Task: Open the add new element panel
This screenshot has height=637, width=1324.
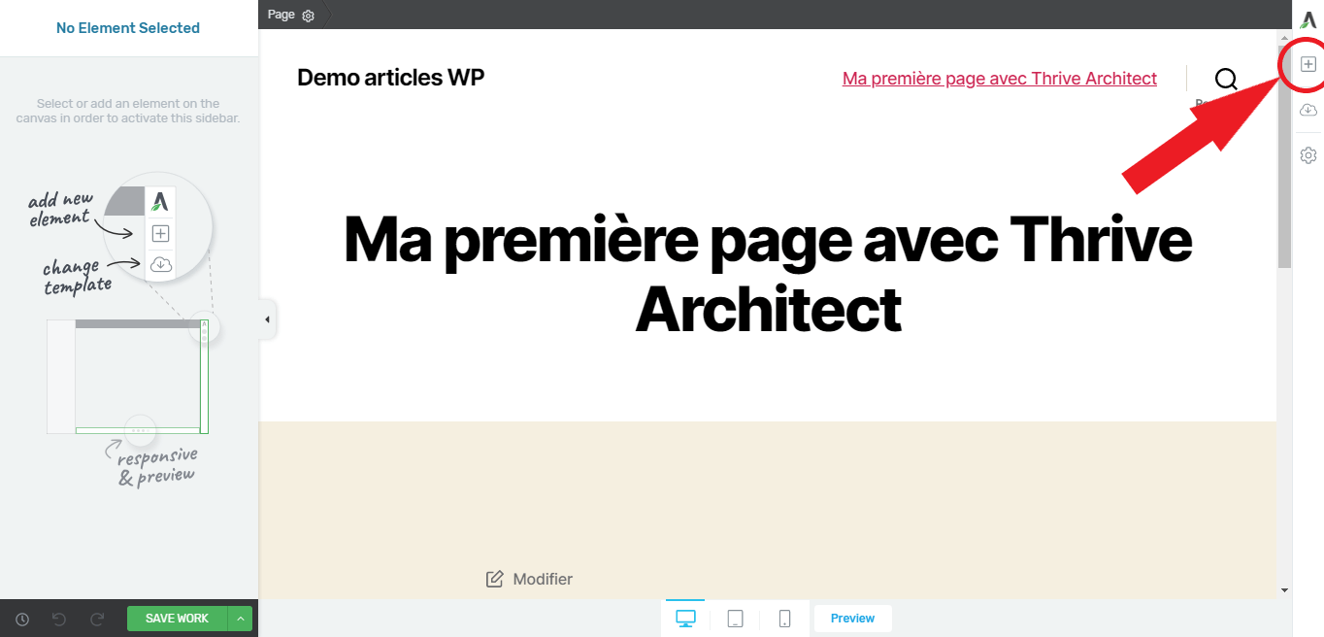Action: pos(1307,64)
